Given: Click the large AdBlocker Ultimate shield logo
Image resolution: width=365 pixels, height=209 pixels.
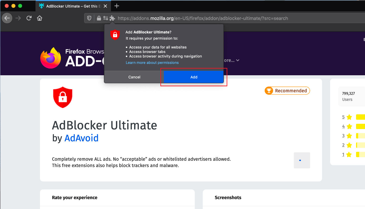Looking at the screenshot, I should click(x=63, y=97).
